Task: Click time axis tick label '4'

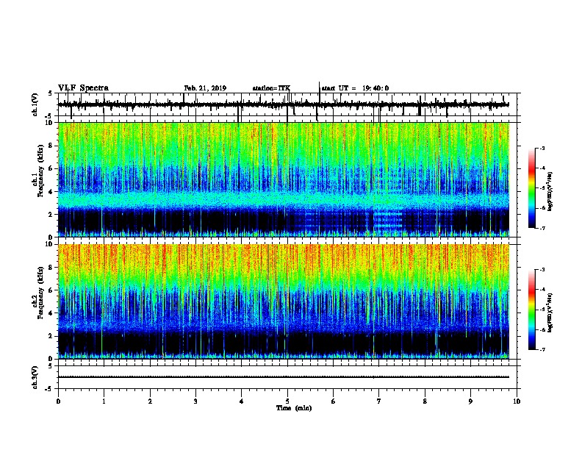Action: coord(242,401)
